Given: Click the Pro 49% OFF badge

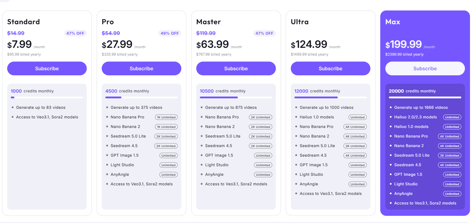Looking at the screenshot, I should pos(170,33).
